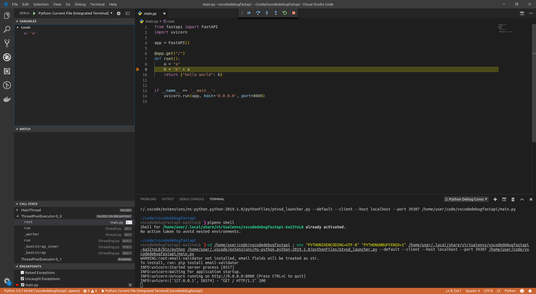The image size is (536, 294).
Task: Open the terminal selector showing Python Debug Console
Action: [x=466, y=199]
